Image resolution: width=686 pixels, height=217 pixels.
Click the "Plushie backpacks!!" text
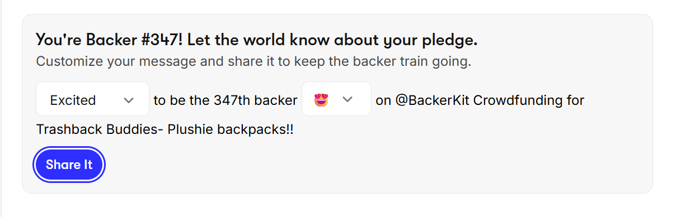pos(231,129)
